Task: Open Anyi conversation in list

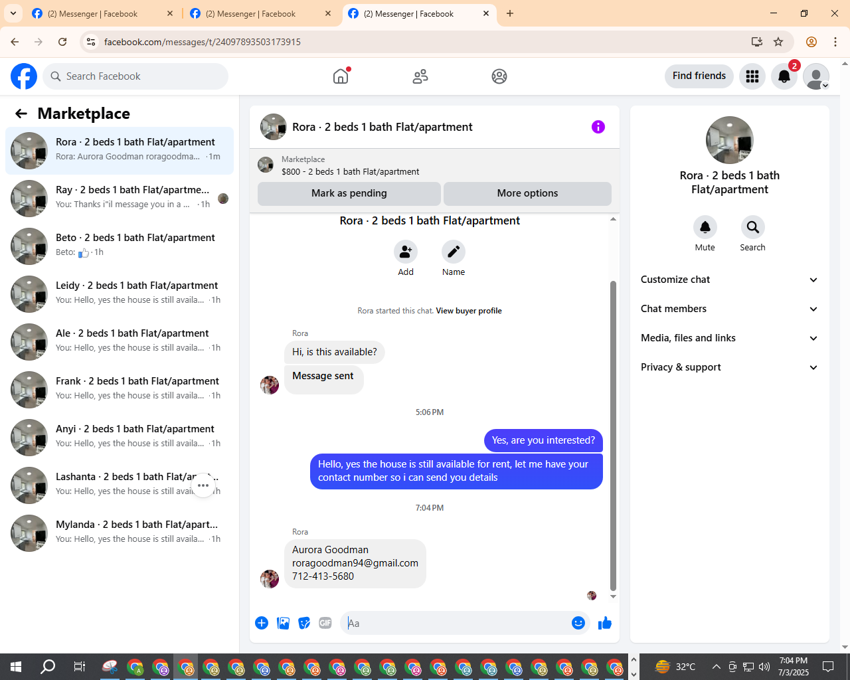Action: [120, 438]
